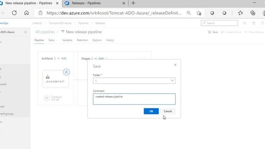The width and height of the screenshot is (265, 149).
Task: Refresh the browser page
Action: click(14, 13)
